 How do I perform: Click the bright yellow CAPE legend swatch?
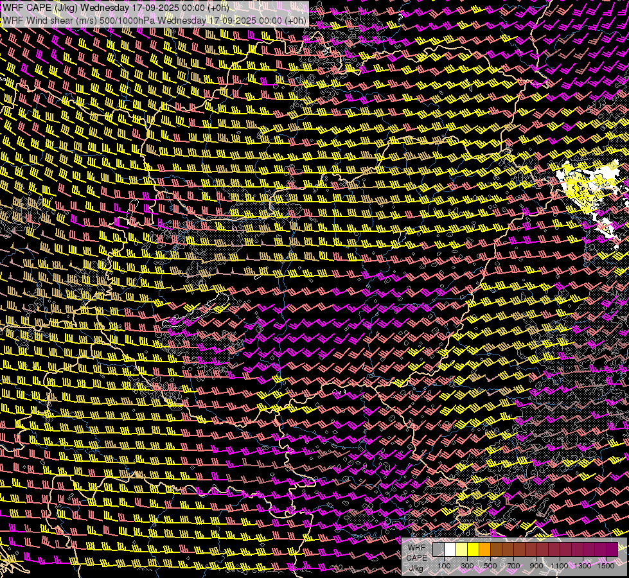(x=473, y=550)
